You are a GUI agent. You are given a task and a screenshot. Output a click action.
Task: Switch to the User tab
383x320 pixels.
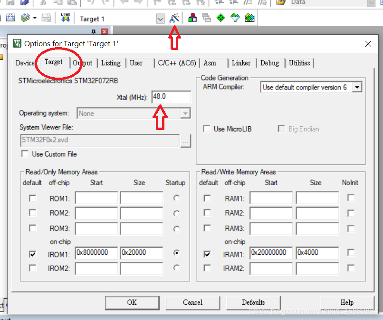tap(136, 63)
